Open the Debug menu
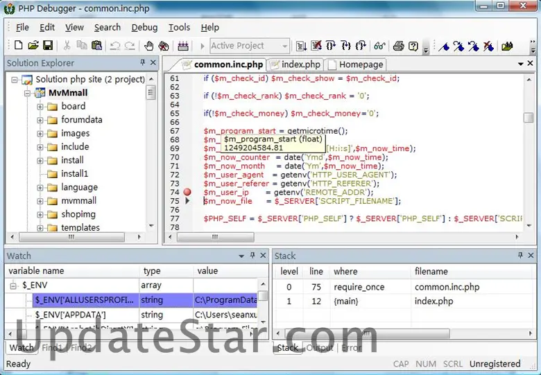 coord(144,27)
